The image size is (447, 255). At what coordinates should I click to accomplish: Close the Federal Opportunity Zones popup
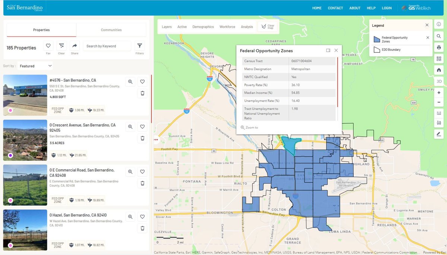click(336, 50)
